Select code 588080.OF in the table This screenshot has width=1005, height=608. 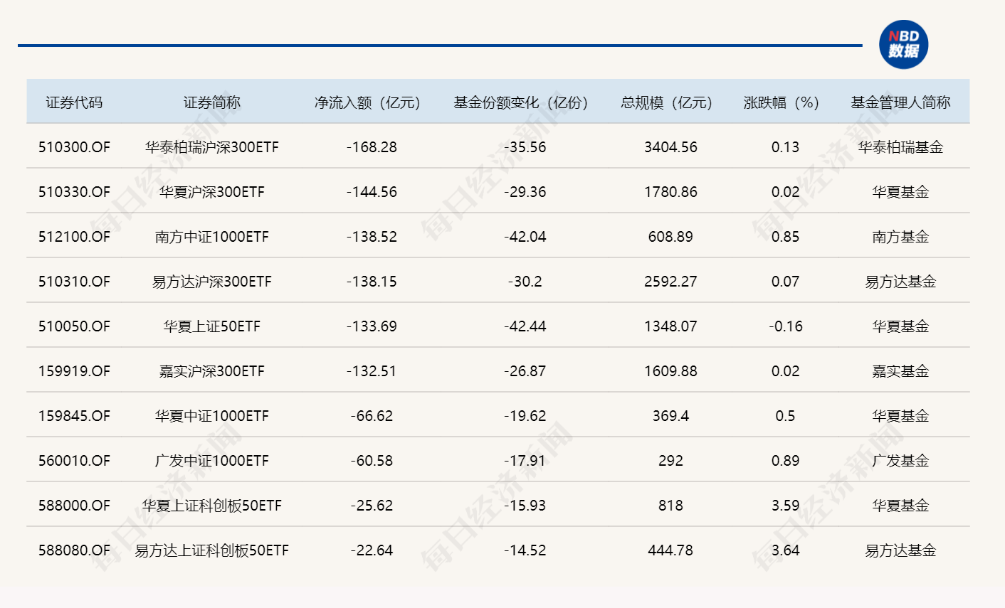click(x=75, y=550)
